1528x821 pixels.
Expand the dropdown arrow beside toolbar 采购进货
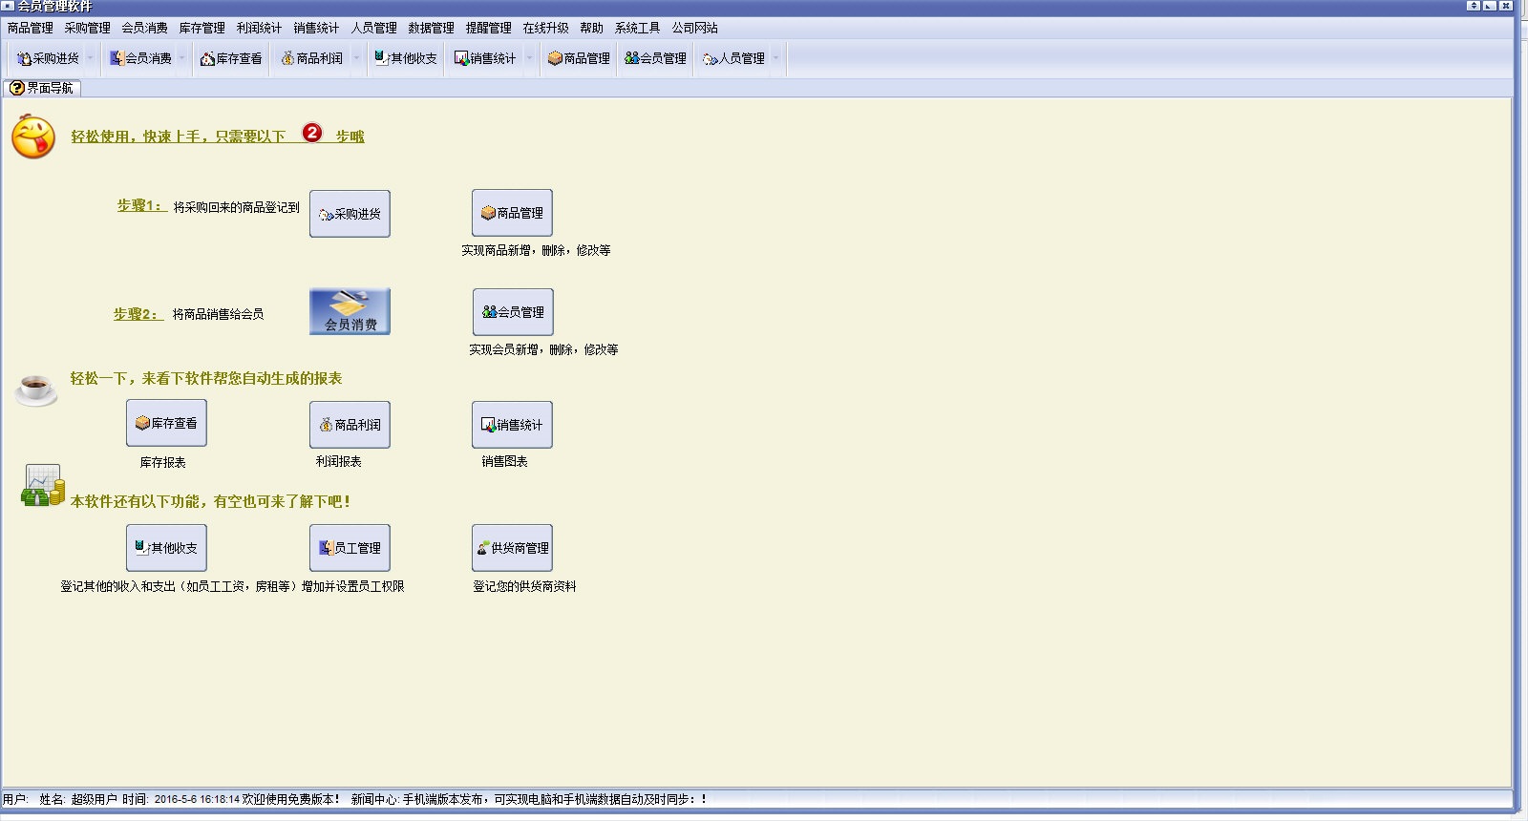(91, 58)
